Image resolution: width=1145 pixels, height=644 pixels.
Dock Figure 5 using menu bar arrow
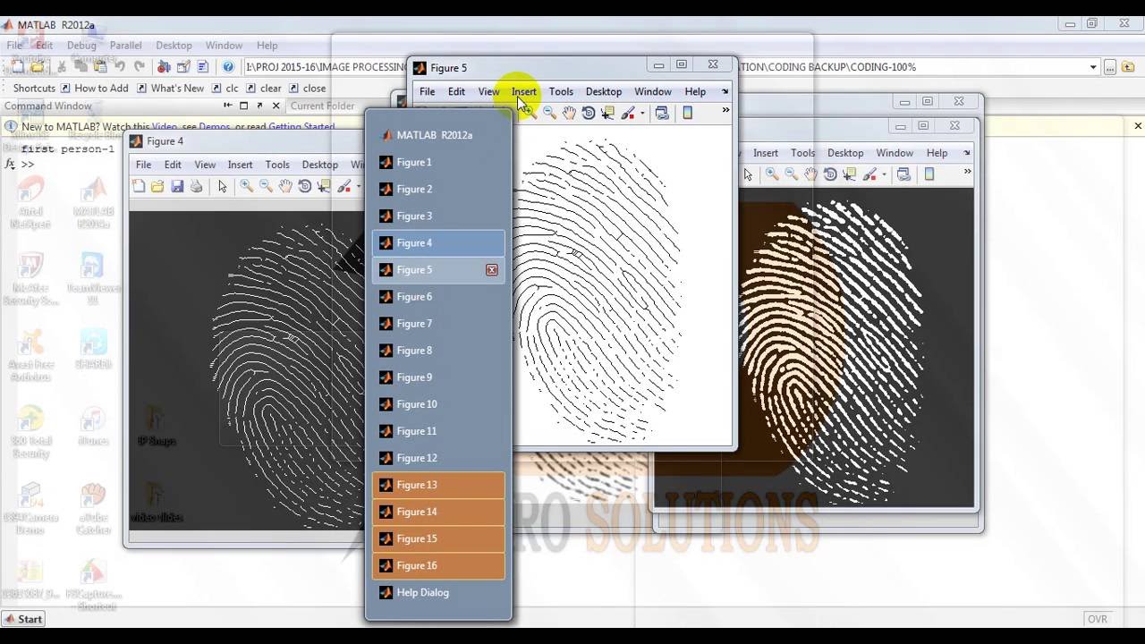725,91
